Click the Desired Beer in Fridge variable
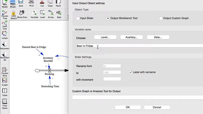203x114 pixels. [x=34, y=47]
